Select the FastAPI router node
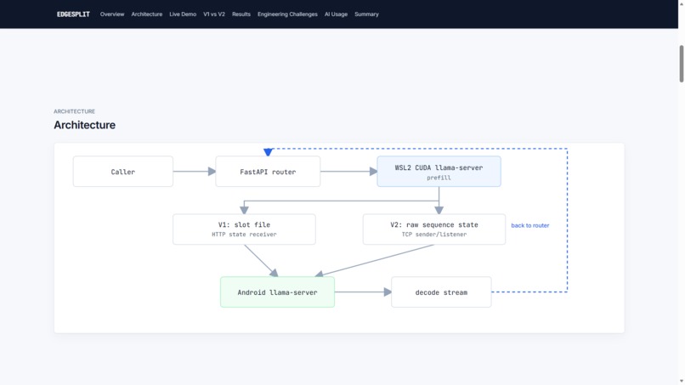The image size is (685, 385). [268, 172]
